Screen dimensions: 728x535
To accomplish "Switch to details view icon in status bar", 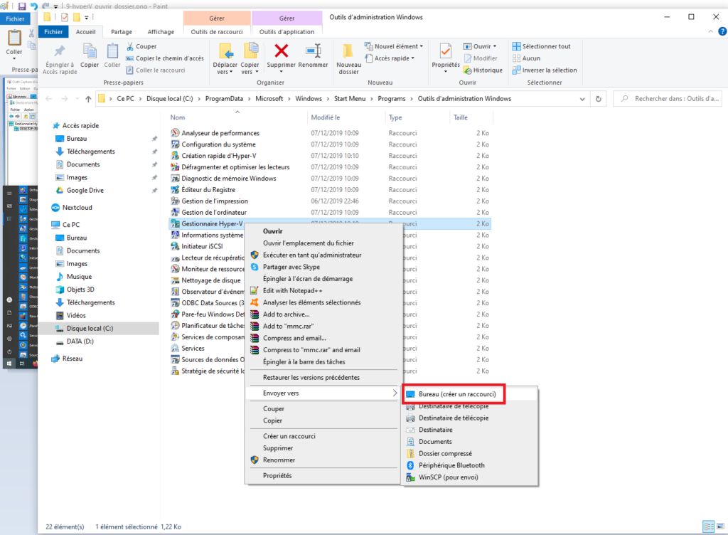I will (709, 526).
